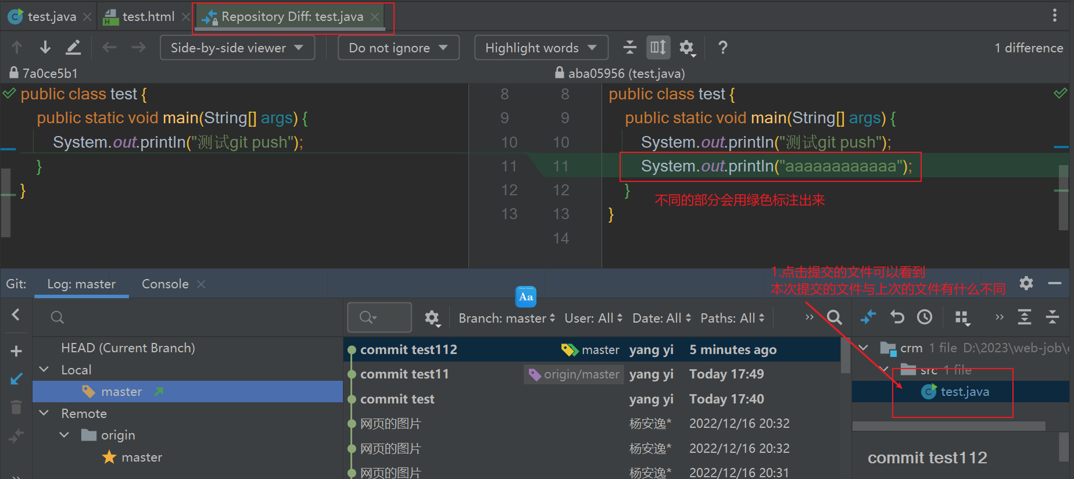The image size is (1074, 479).
Task: Open diff settings gear icon
Action: (687, 48)
